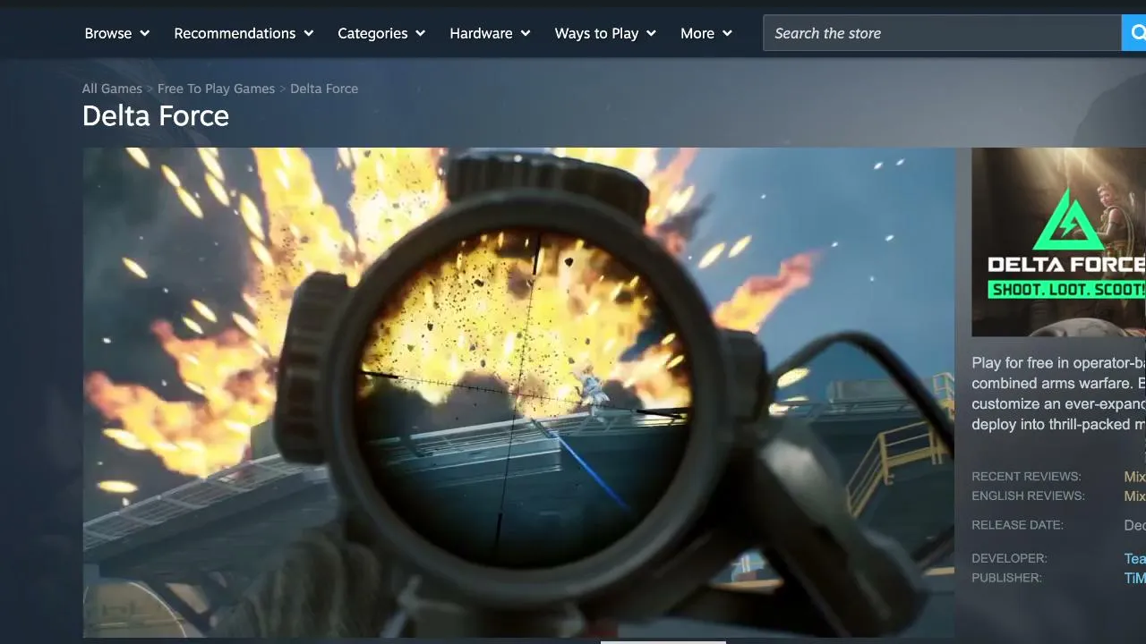Image resolution: width=1146 pixels, height=644 pixels.
Task: Open the recent reviews summary link
Action: tap(1135, 477)
